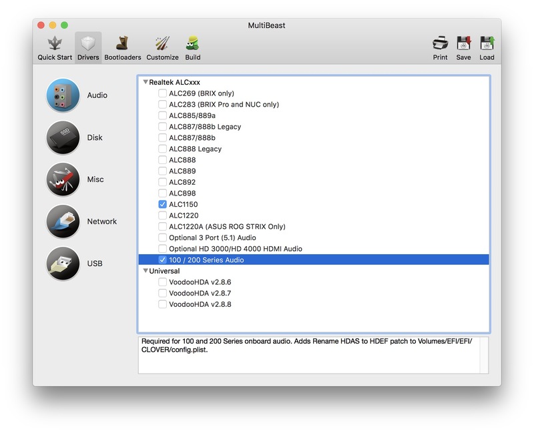
Task: Open the Bootloaders boot icon
Action: tap(123, 43)
